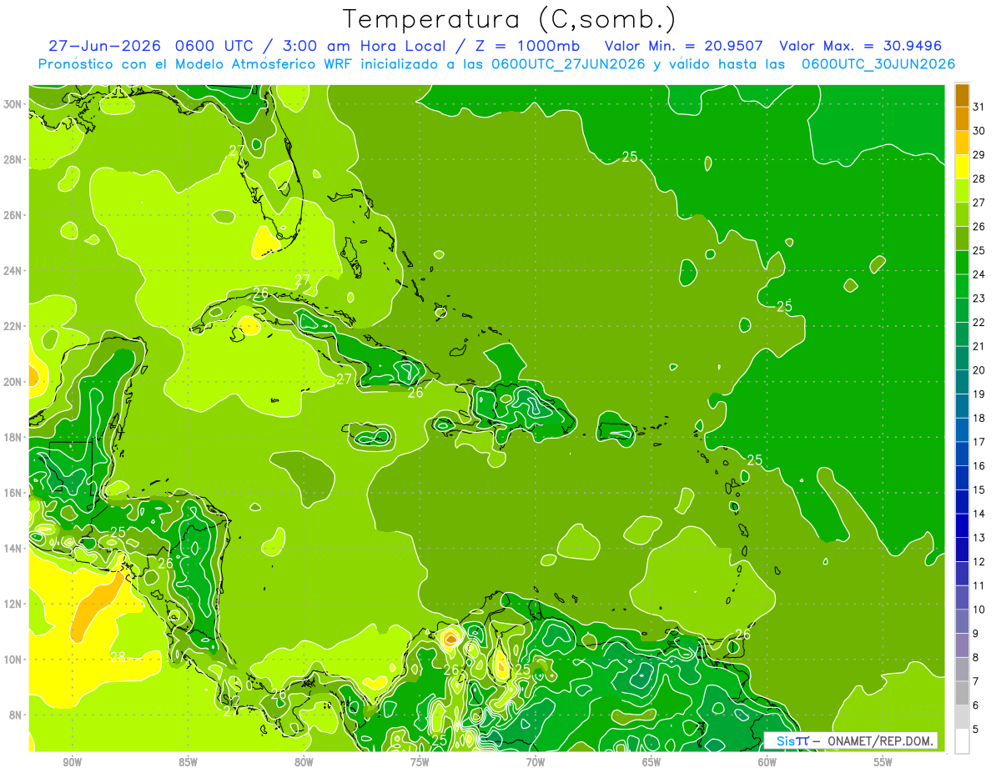Click the color scale label "17"
Screen dimensions: 1001x773
[x=979, y=442]
